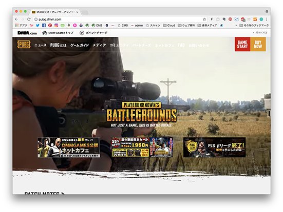This screenshot has height=212, width=283.
Task: Open the green rectangle bookmark icon
Action: 63,26
